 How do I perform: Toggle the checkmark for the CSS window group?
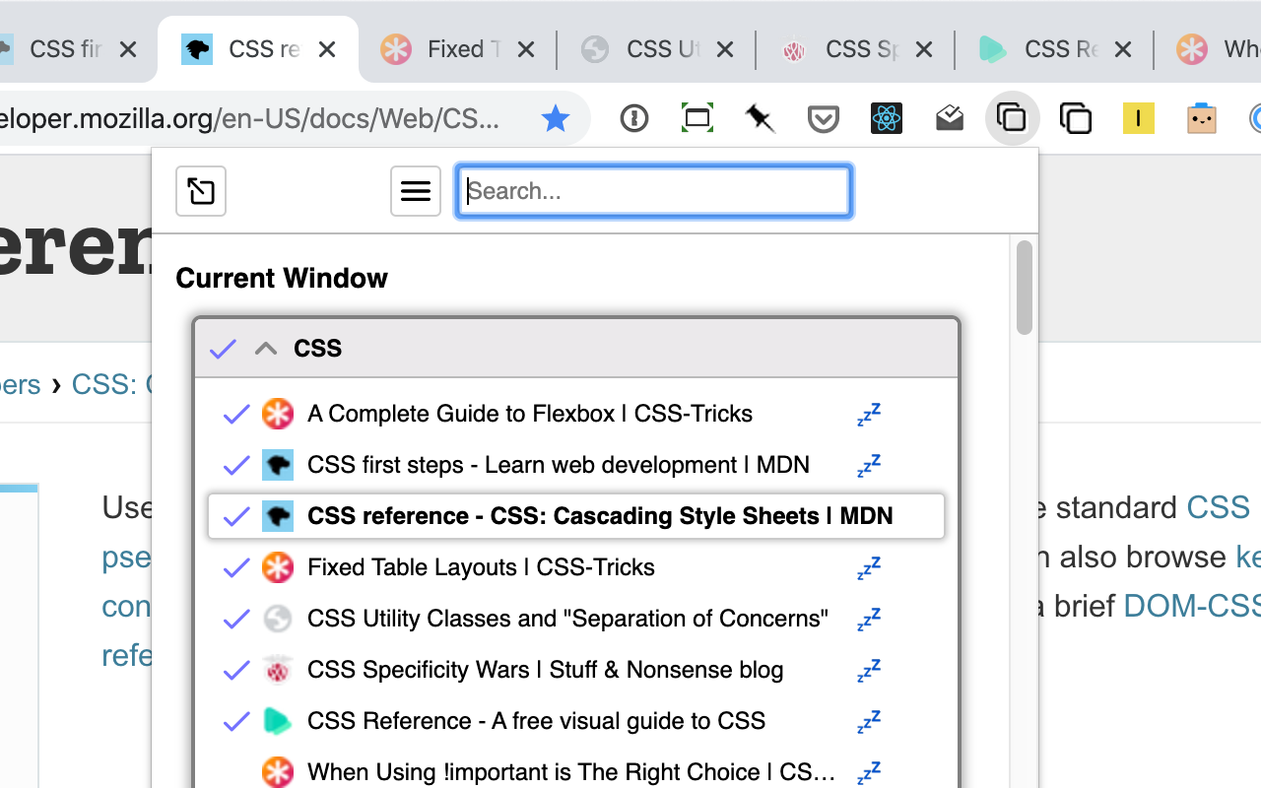click(x=224, y=349)
